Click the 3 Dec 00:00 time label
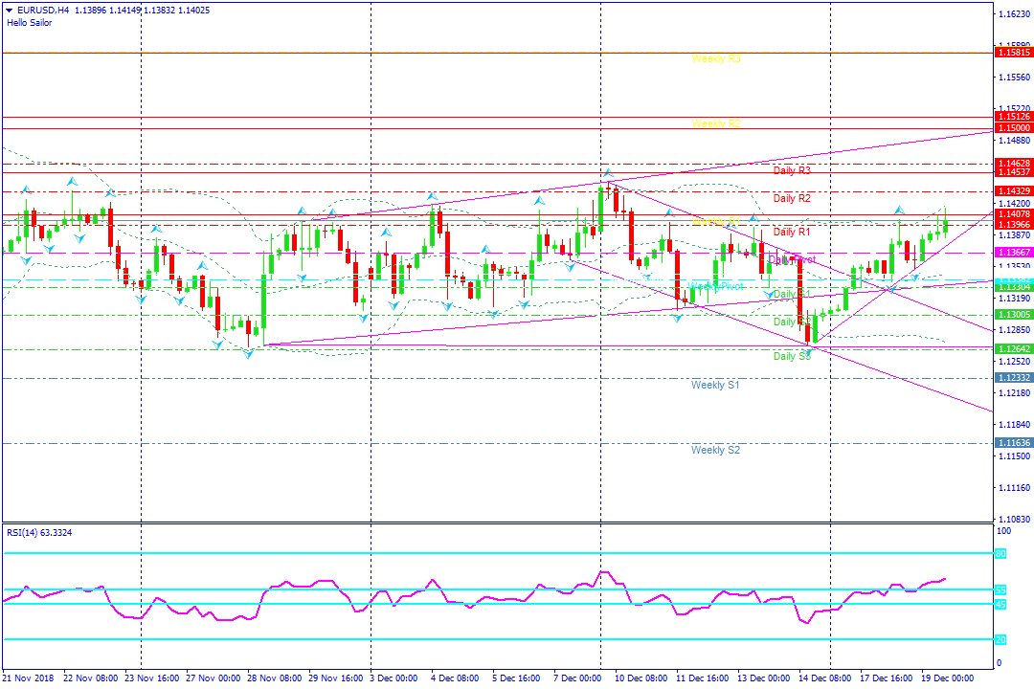 (395, 678)
